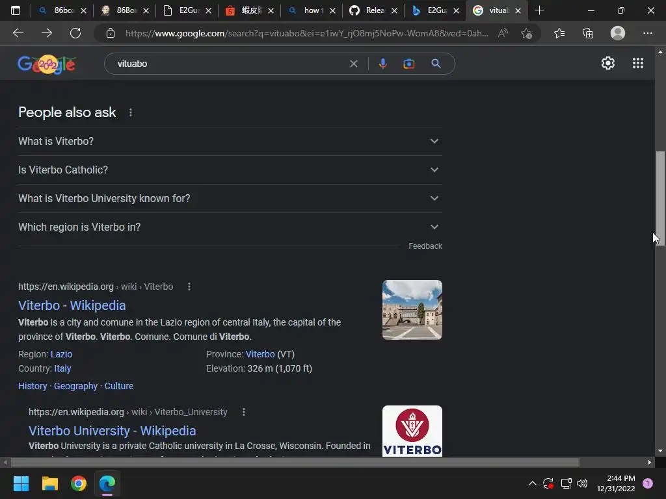Refresh the current page

pyautogui.click(x=75, y=33)
